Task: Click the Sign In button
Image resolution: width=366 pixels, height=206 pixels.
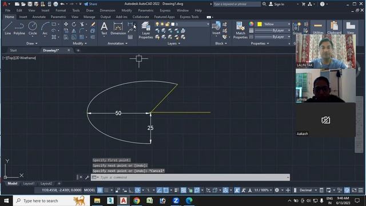Action: point(277,4)
